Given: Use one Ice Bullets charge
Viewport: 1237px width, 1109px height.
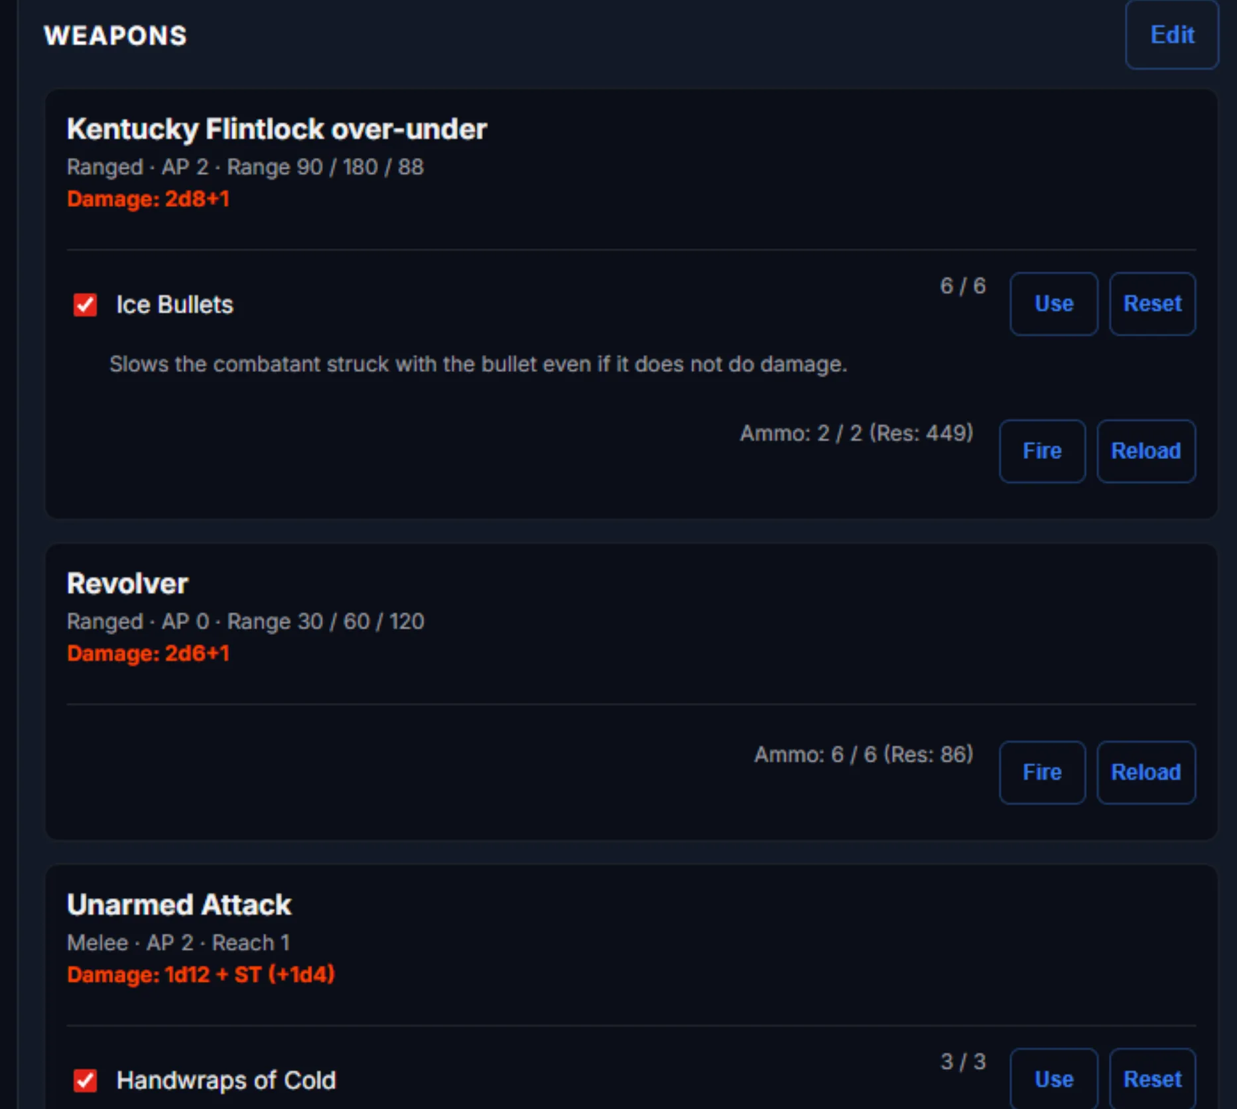Looking at the screenshot, I should tap(1053, 304).
